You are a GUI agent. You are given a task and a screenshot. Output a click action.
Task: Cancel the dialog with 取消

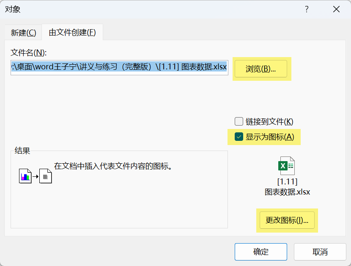pyautogui.click(x=320, y=252)
